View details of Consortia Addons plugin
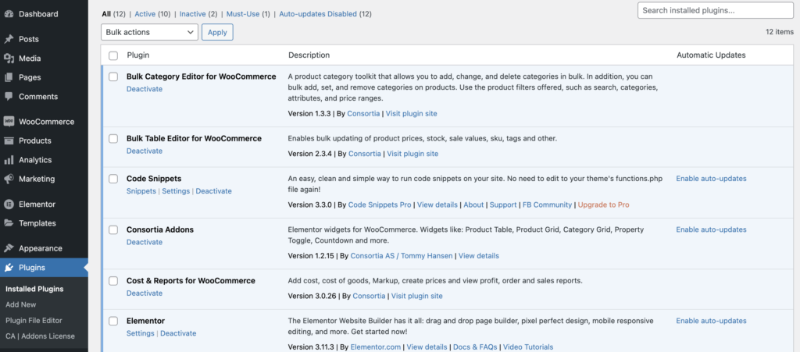 (479, 256)
